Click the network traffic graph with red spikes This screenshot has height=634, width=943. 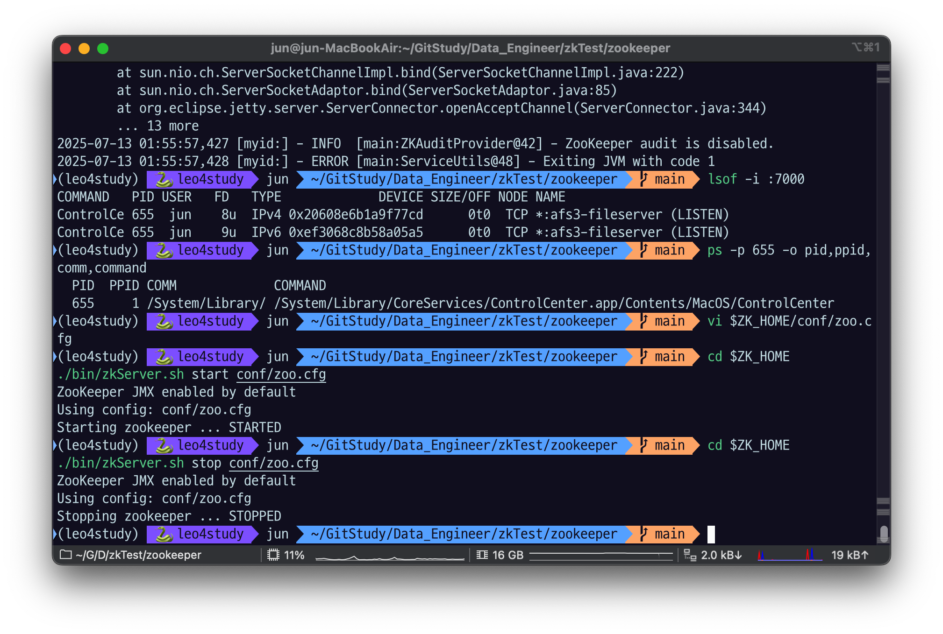coord(789,555)
